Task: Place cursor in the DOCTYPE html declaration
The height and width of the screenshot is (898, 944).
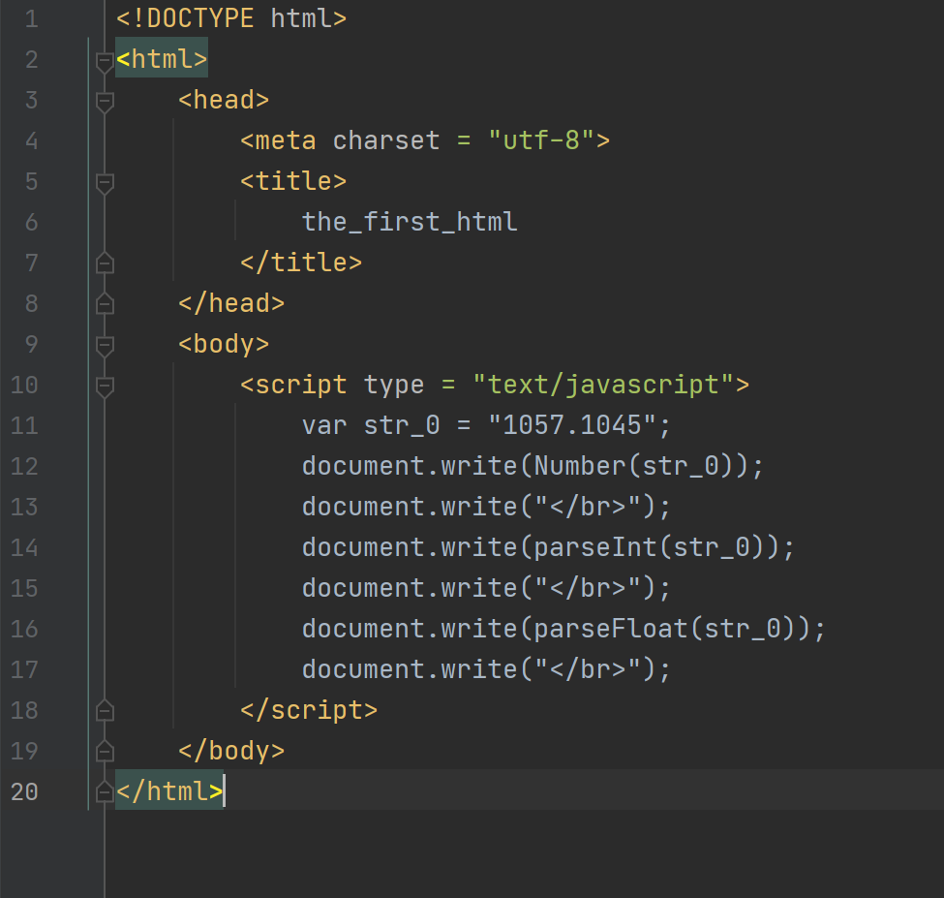Action: [x=231, y=18]
